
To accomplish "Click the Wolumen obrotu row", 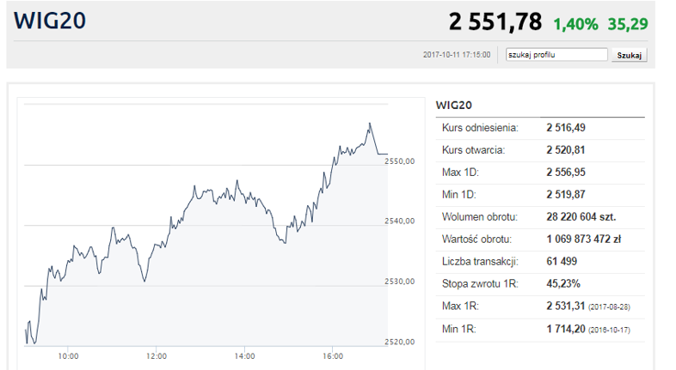I will pos(540,217).
